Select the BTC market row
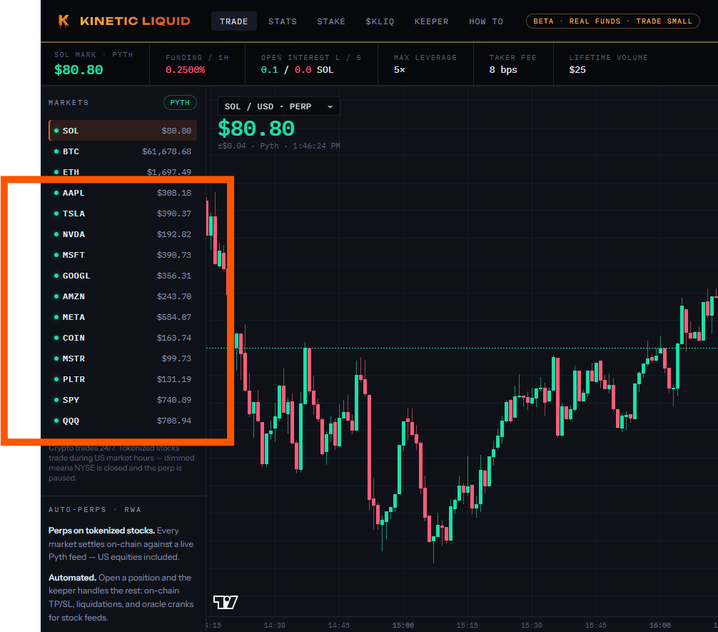The width and height of the screenshot is (718, 632). (123, 151)
